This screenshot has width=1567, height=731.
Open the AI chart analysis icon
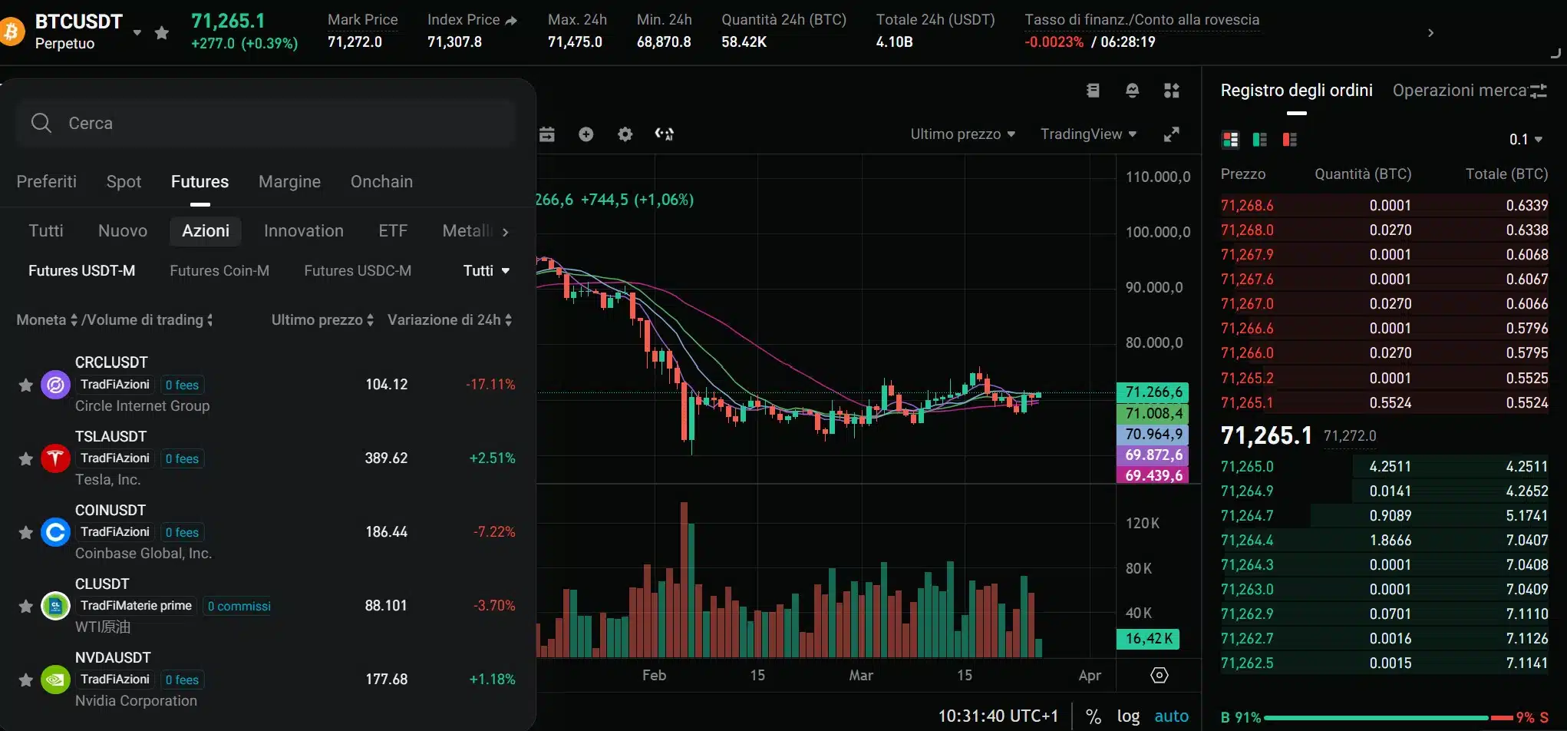(x=665, y=134)
